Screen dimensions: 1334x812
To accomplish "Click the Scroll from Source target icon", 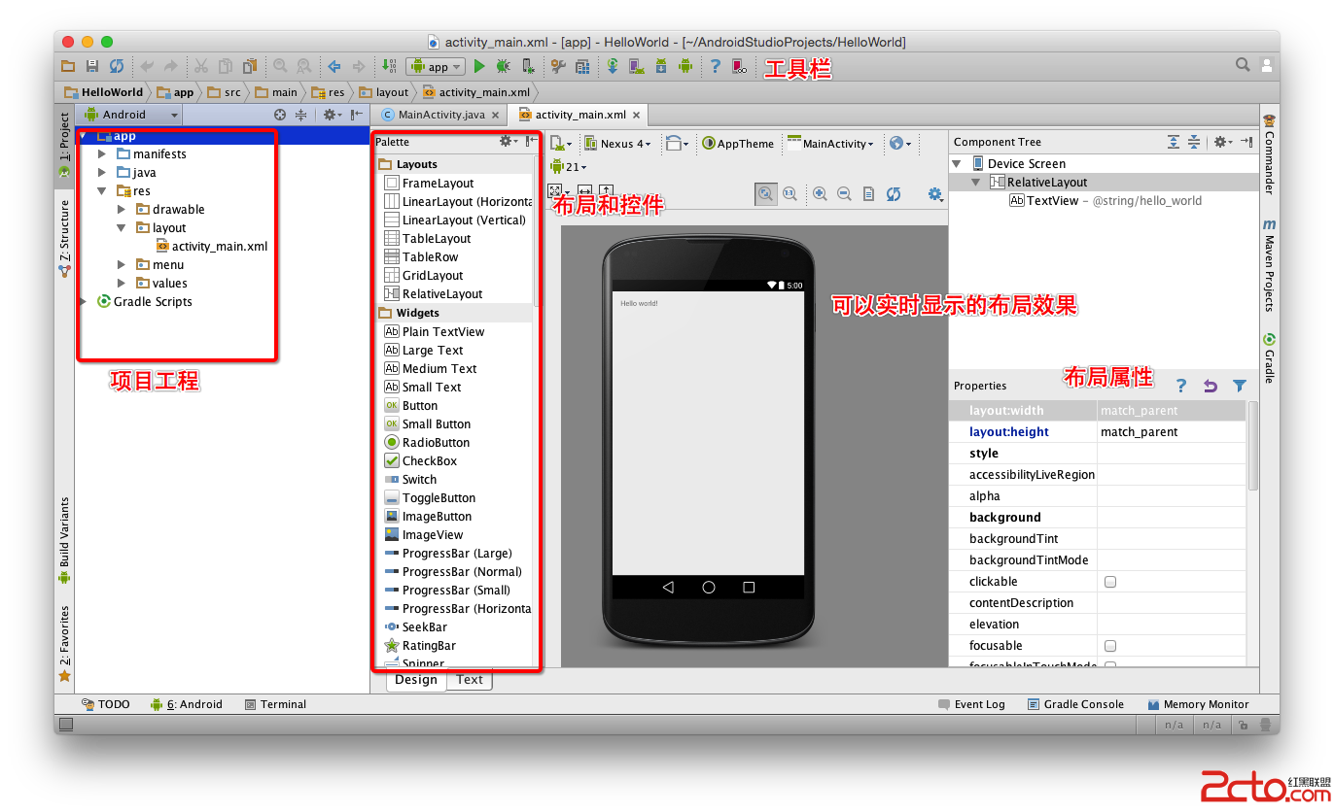I will 280,115.
